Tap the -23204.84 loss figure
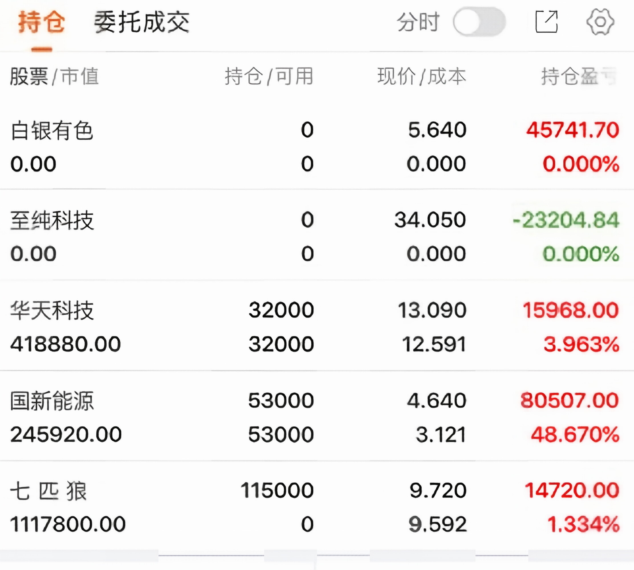 tap(566, 220)
